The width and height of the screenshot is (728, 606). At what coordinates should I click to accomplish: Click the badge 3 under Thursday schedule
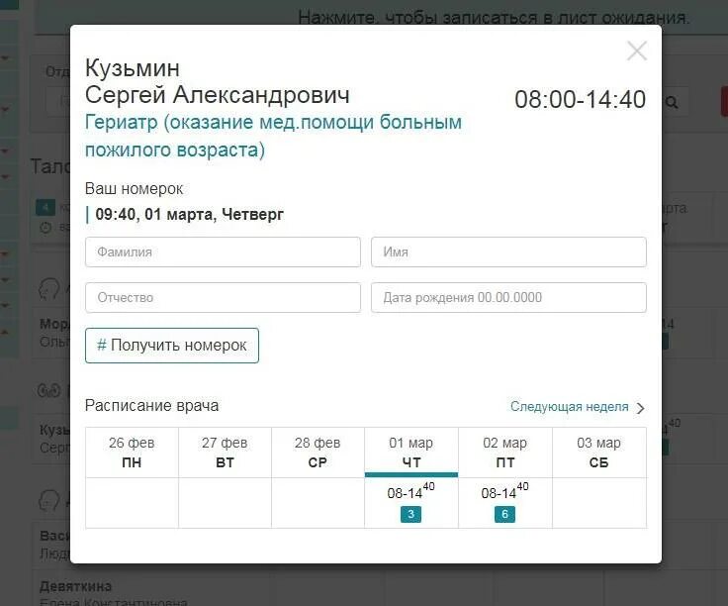pos(410,515)
